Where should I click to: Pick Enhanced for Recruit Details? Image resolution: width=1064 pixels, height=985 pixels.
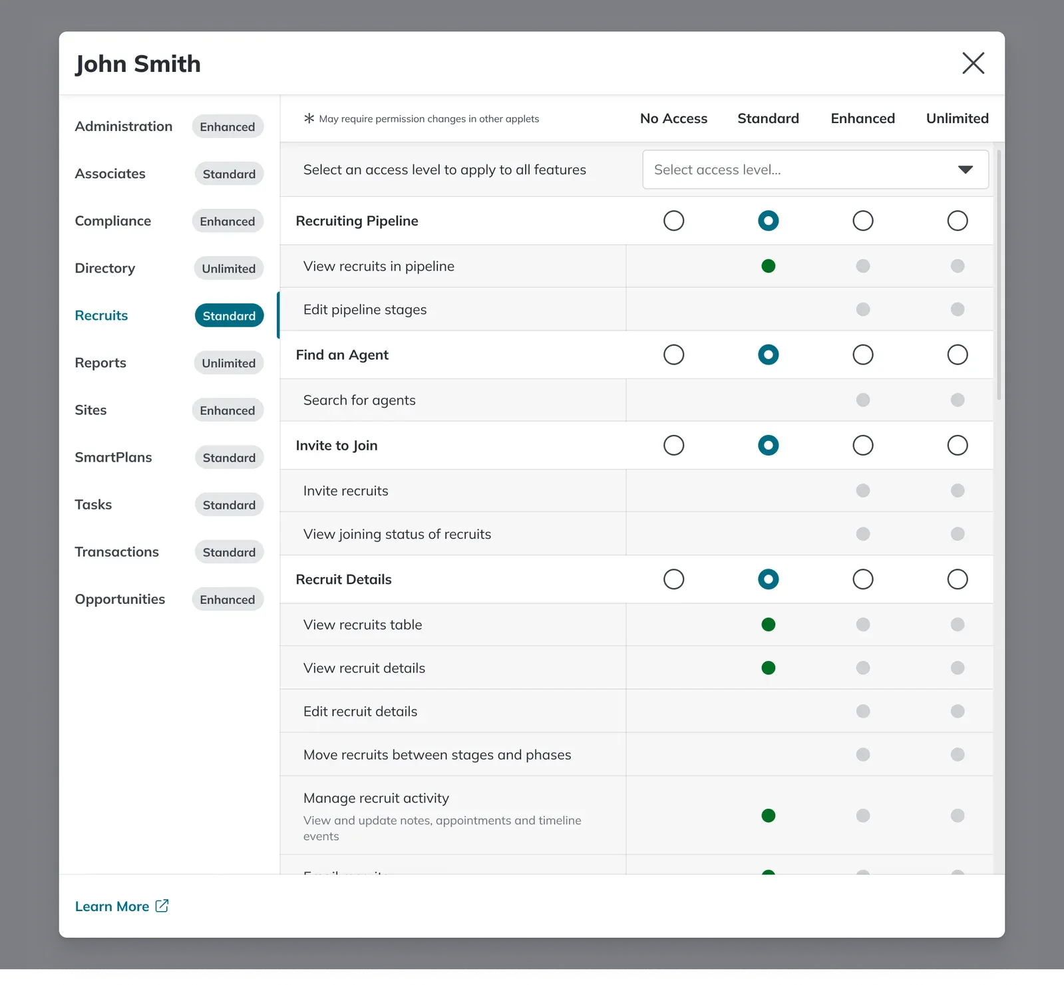862,579
